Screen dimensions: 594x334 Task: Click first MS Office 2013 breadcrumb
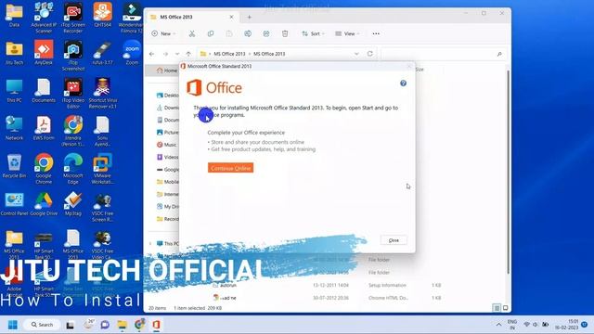229,54
